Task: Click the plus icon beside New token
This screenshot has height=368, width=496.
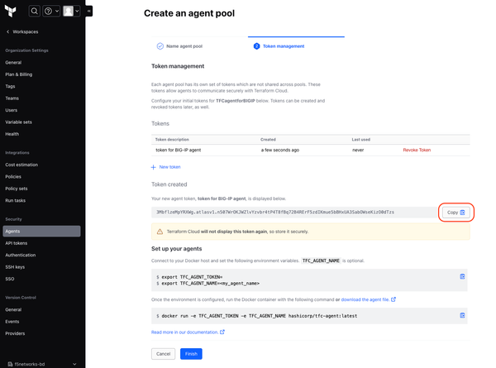Action: [x=153, y=167]
